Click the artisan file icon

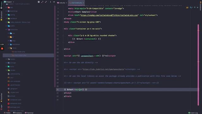(x=9, y=96)
